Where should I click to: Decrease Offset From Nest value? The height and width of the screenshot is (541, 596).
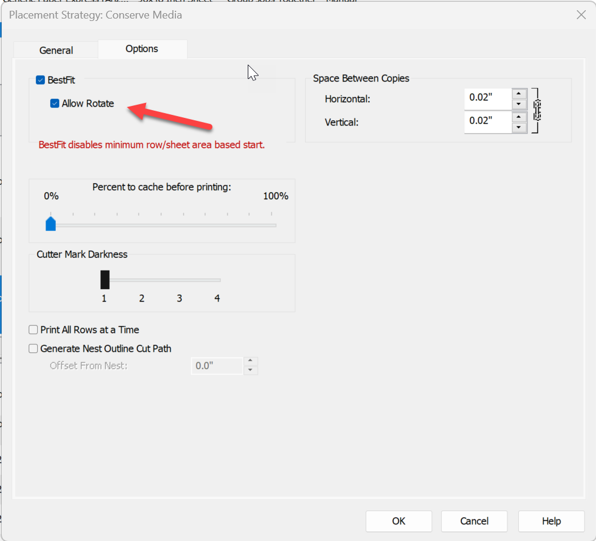point(251,370)
